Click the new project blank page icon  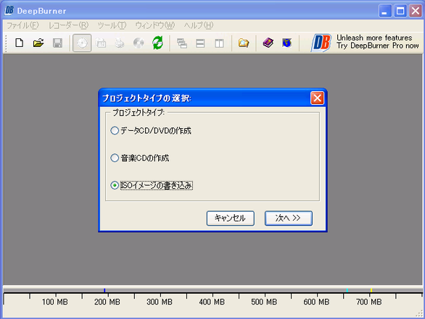coord(20,43)
